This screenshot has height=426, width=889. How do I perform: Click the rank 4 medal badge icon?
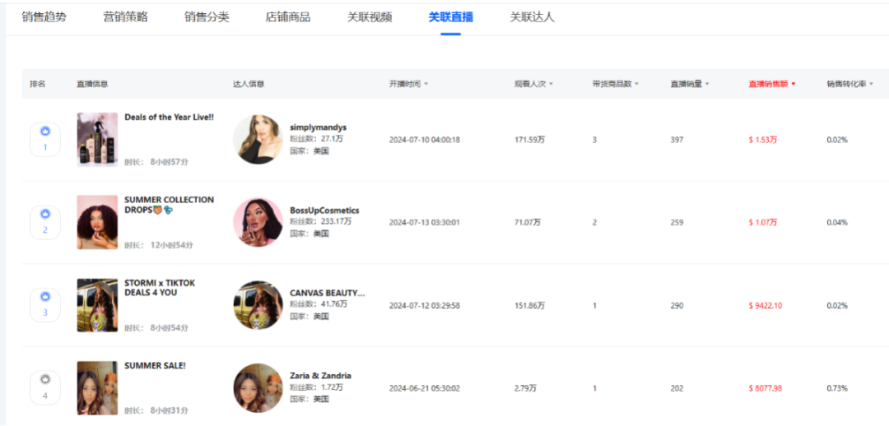pos(45,380)
